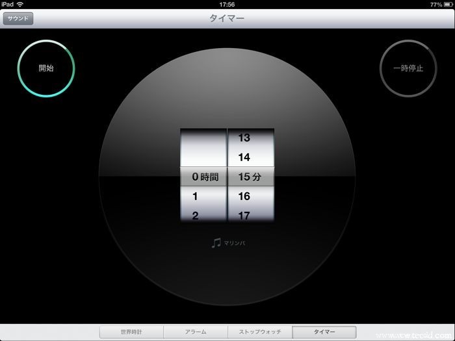Go to the ストップウォッチ tab

[x=260, y=332]
